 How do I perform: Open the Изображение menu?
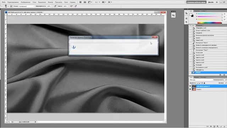[26, 2]
